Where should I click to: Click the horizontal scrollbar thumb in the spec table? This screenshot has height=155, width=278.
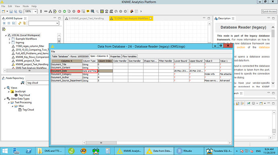click(101, 143)
